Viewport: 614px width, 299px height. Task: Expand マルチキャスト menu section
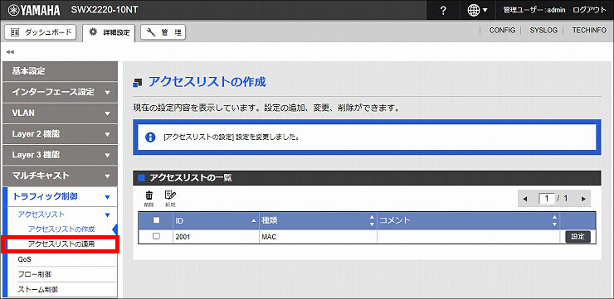(60, 176)
